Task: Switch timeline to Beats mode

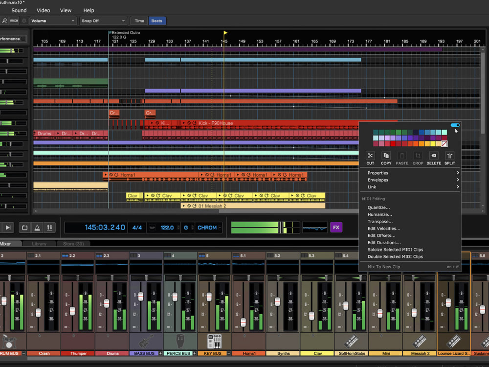Action: [x=157, y=21]
